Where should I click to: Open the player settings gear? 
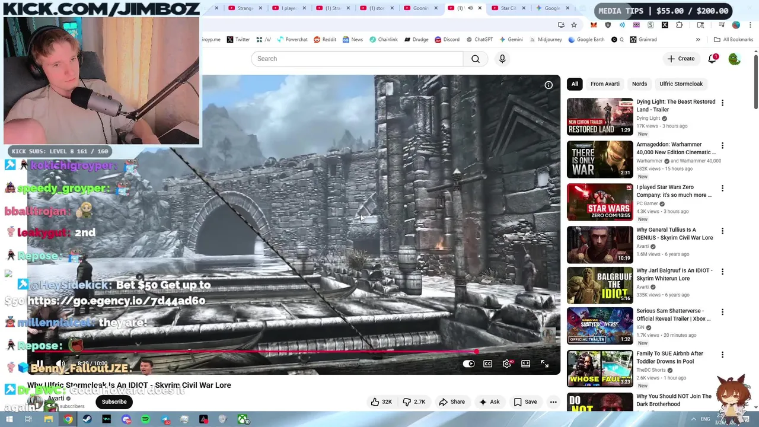507,364
